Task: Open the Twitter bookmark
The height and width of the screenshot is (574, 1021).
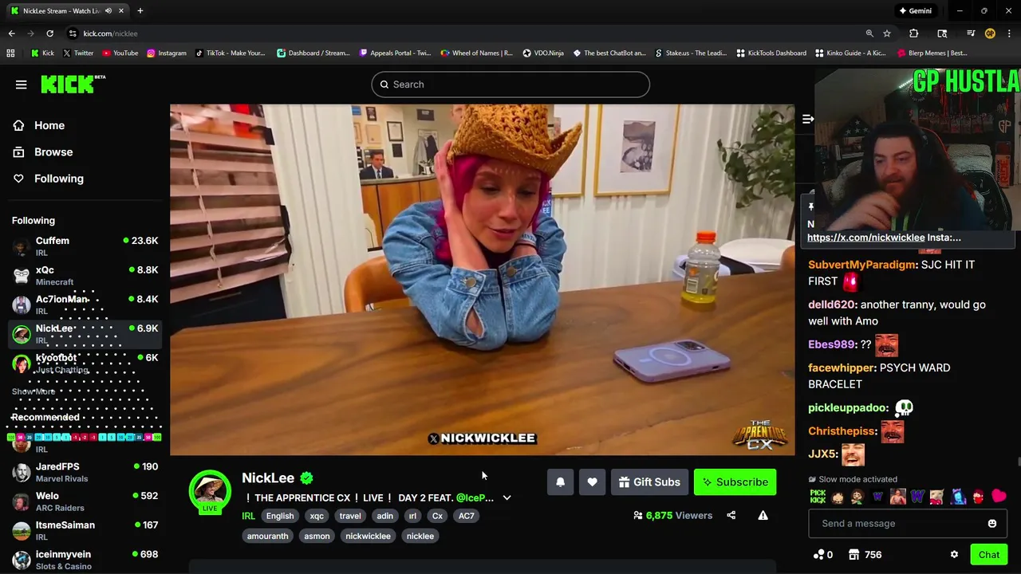Action: (78, 53)
